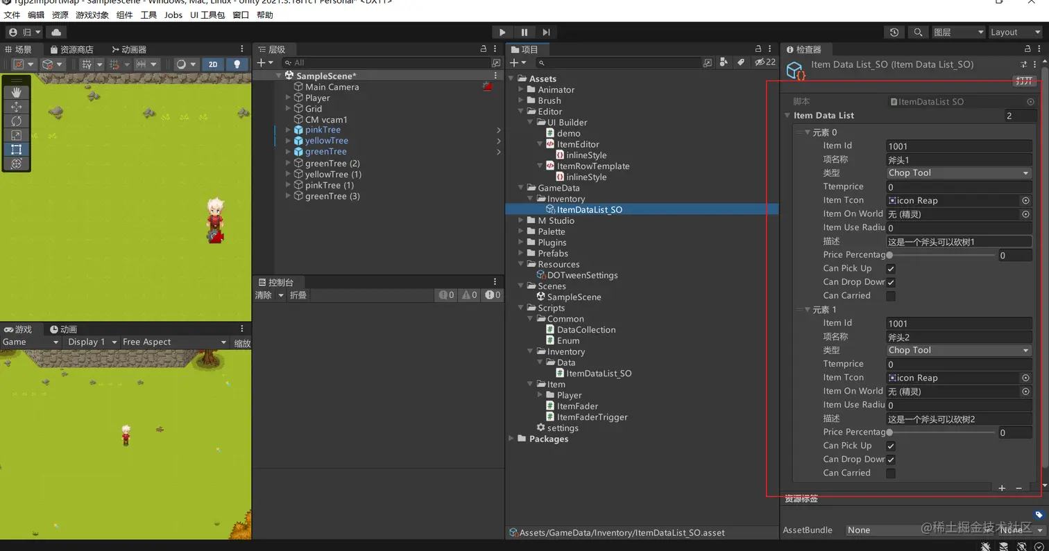Select the Transform tool in Scene view

17,164
